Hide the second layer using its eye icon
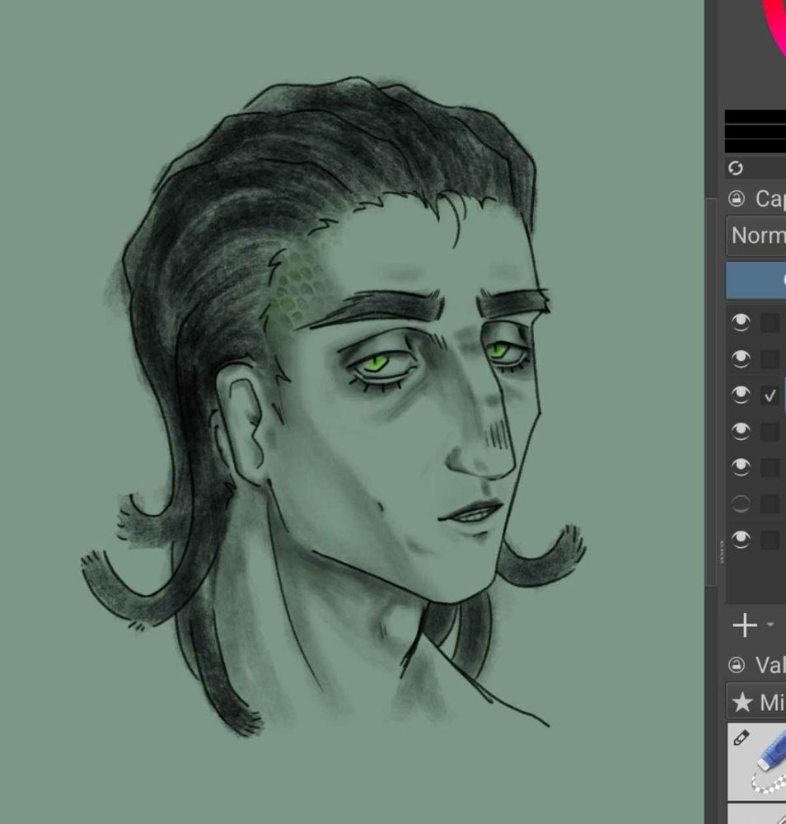This screenshot has width=786, height=824. [741, 359]
